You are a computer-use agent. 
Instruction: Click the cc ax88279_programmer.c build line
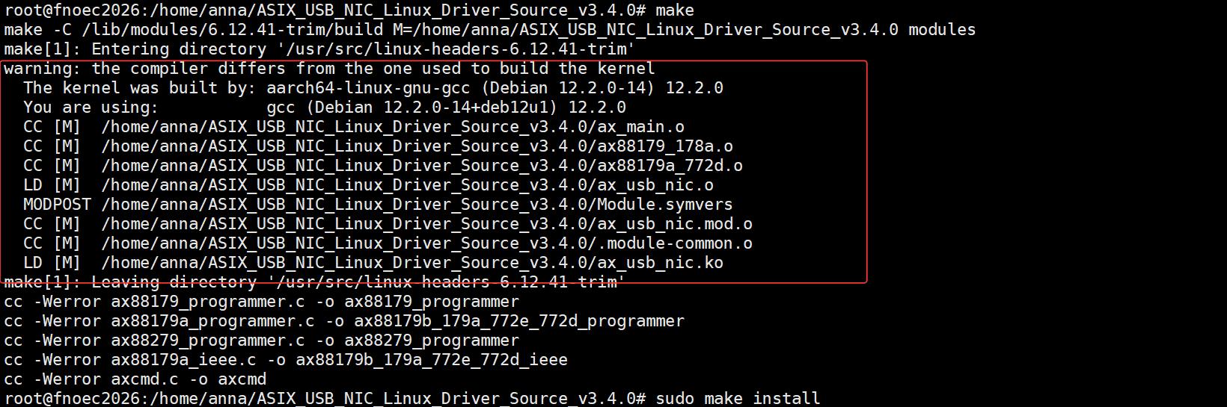tap(261, 341)
